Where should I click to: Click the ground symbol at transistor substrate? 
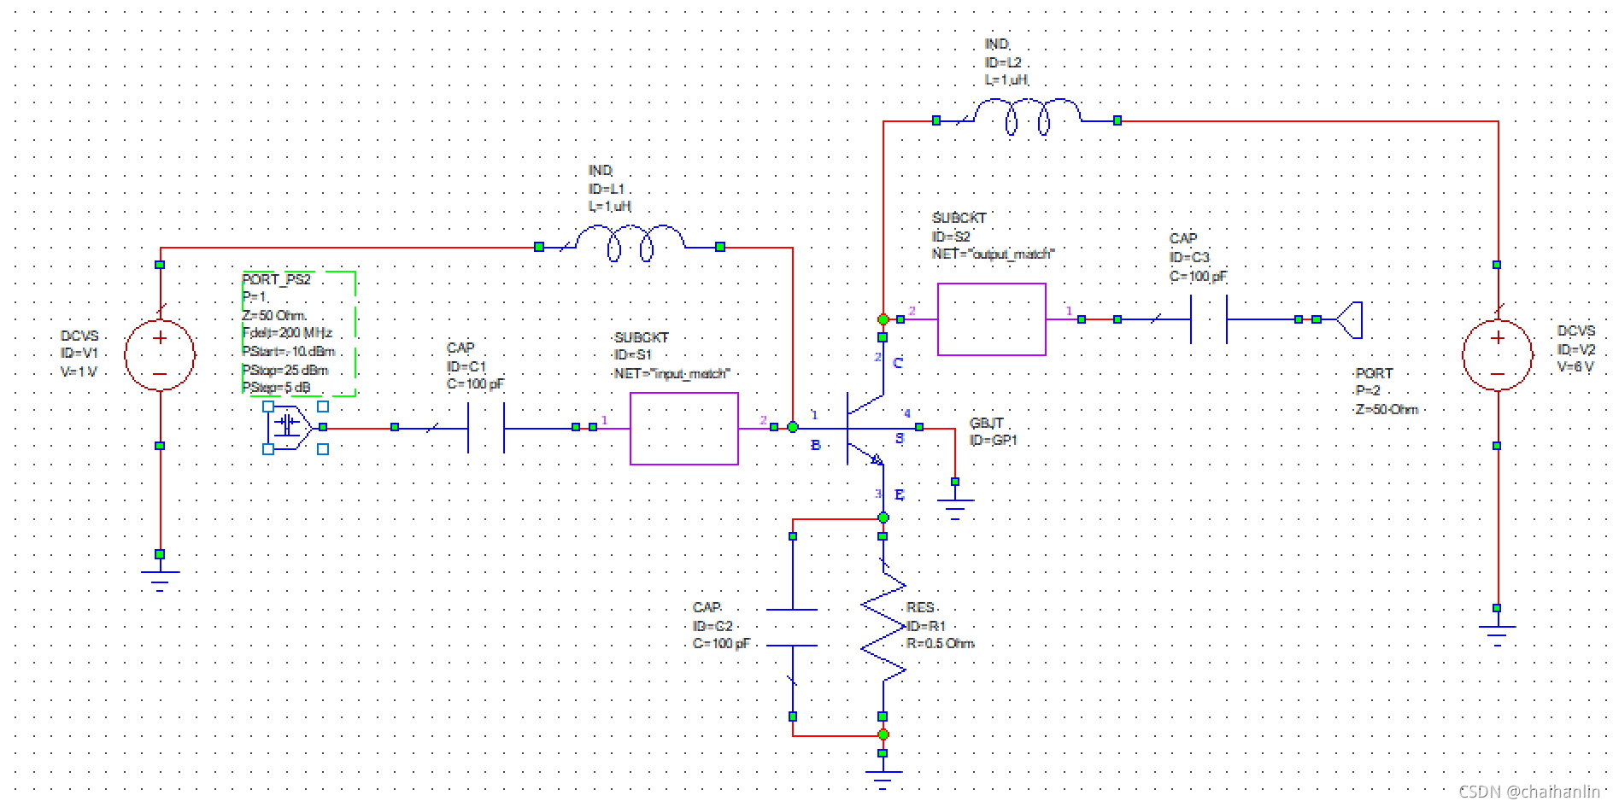[x=955, y=509]
